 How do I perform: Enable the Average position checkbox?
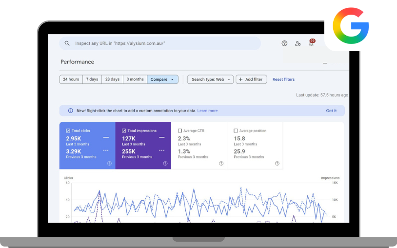click(236, 131)
